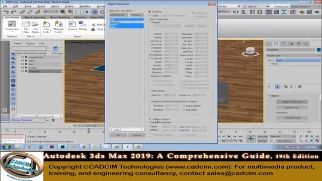Open the Presets dropdown in Cloth Properties

[x=167, y=26]
